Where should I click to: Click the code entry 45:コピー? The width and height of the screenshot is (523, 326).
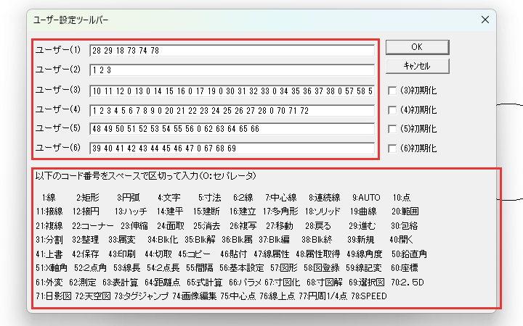pyautogui.click(x=194, y=254)
